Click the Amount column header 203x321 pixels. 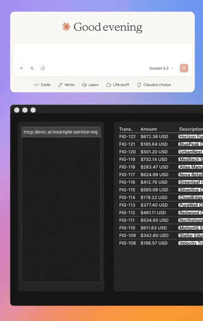click(149, 129)
